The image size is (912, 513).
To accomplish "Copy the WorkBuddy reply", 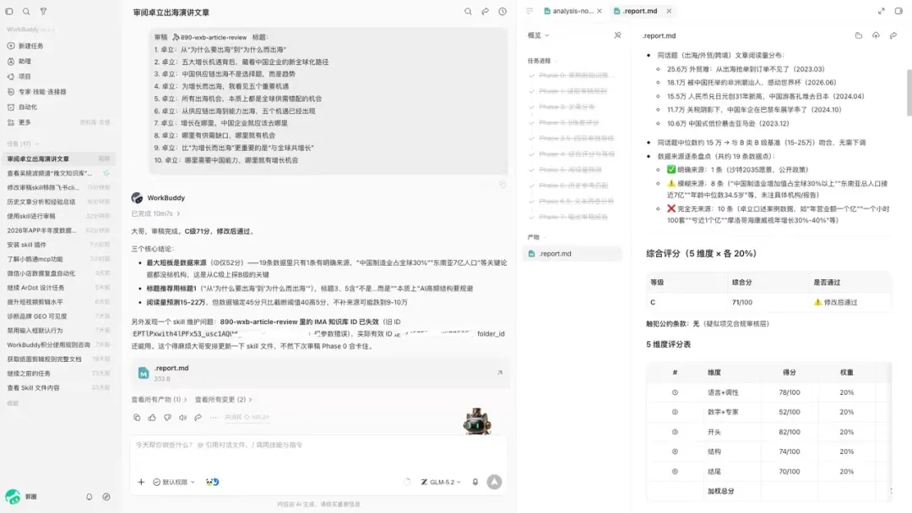I will point(137,417).
